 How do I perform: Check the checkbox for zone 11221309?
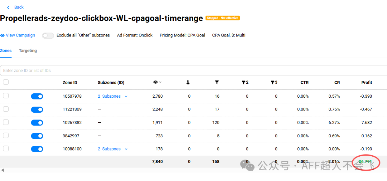pos(6,109)
